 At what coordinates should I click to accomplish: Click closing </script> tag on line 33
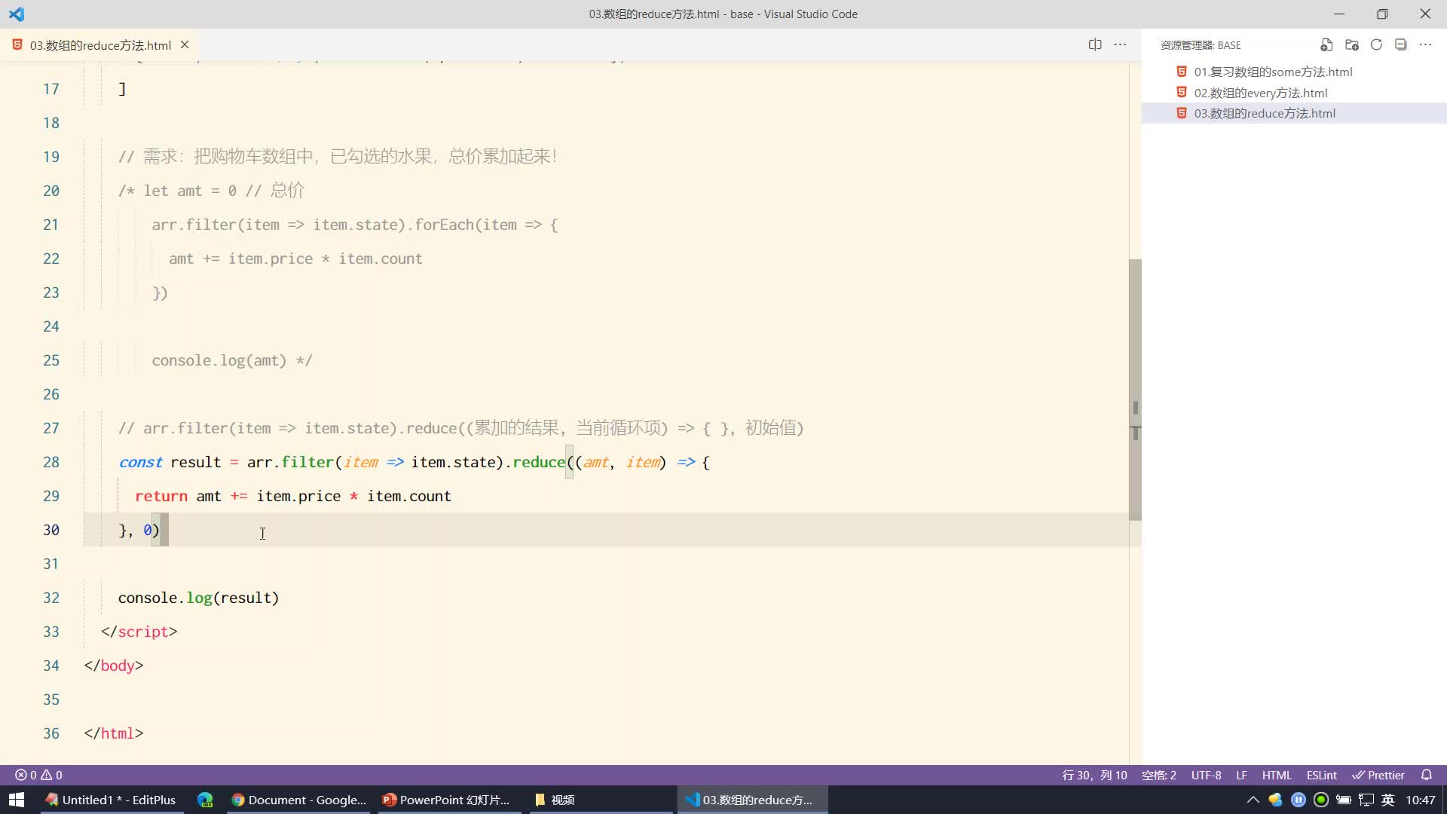(x=139, y=632)
